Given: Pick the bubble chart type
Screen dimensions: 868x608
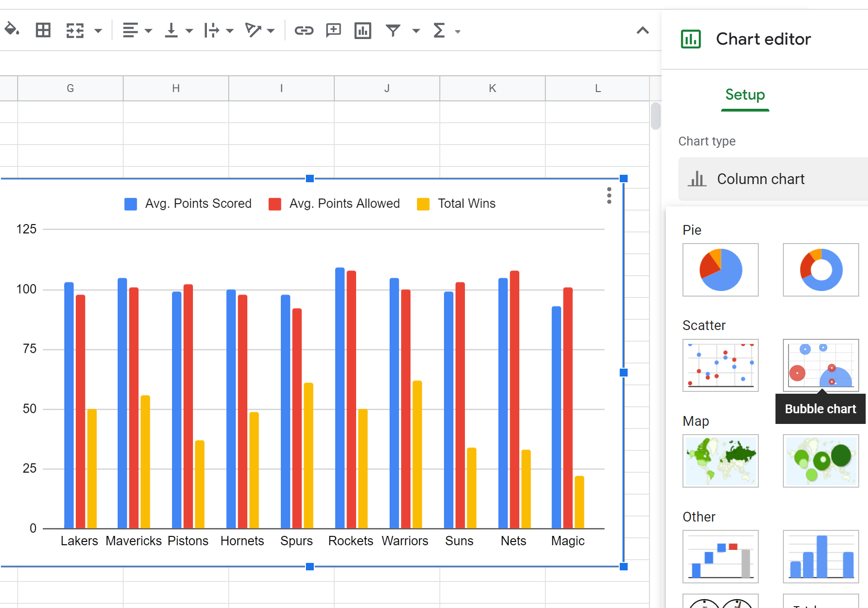Looking at the screenshot, I should (x=820, y=365).
